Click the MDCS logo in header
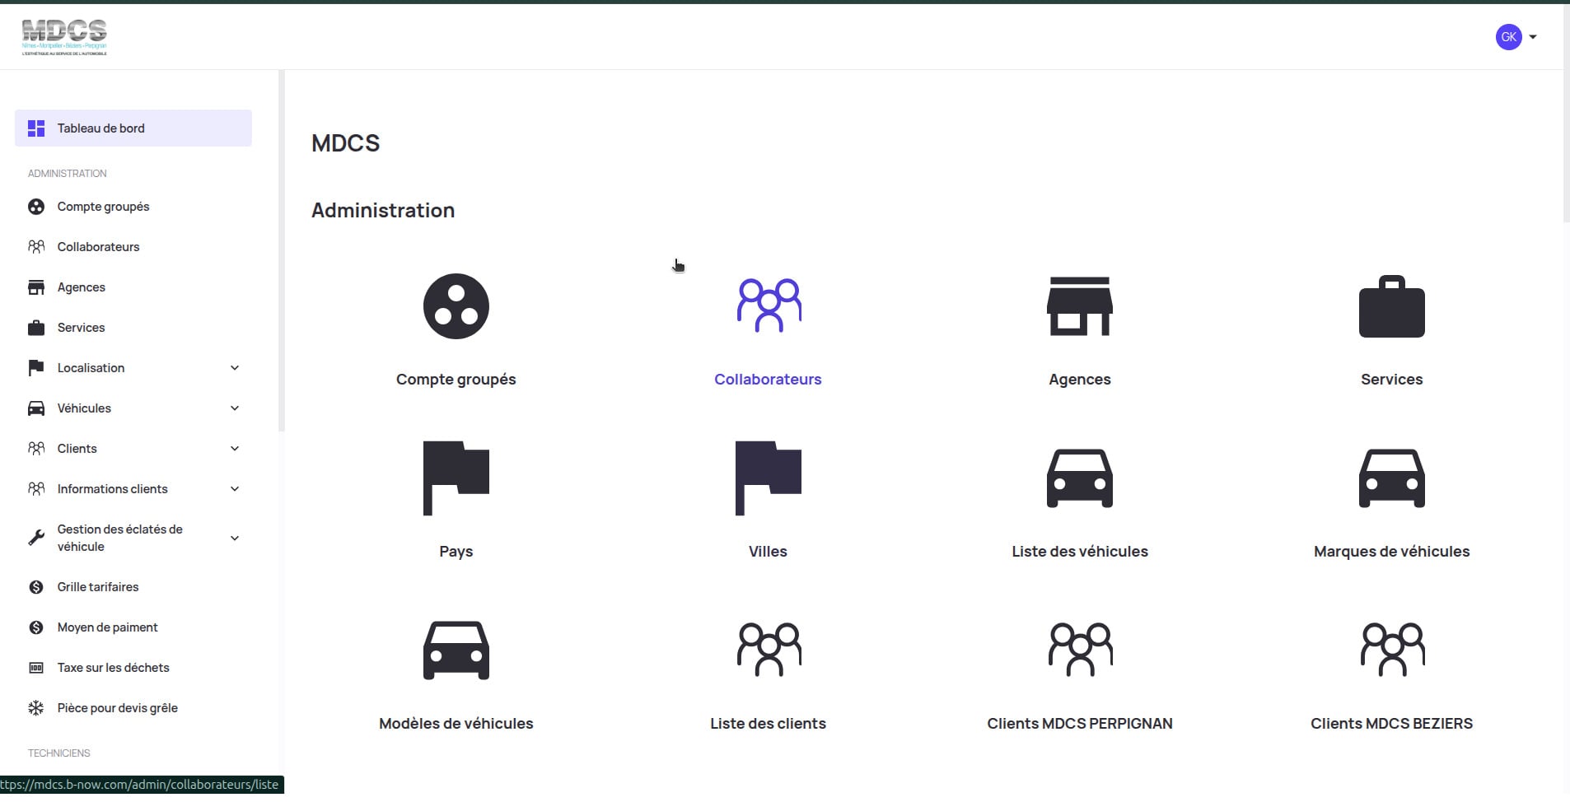The image size is (1570, 802). pos(64,37)
